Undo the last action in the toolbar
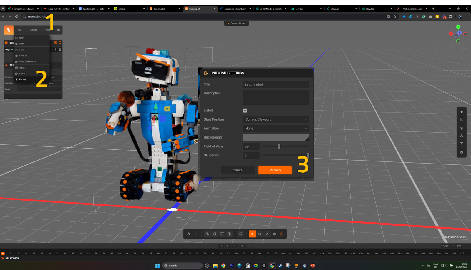 [189, 234]
